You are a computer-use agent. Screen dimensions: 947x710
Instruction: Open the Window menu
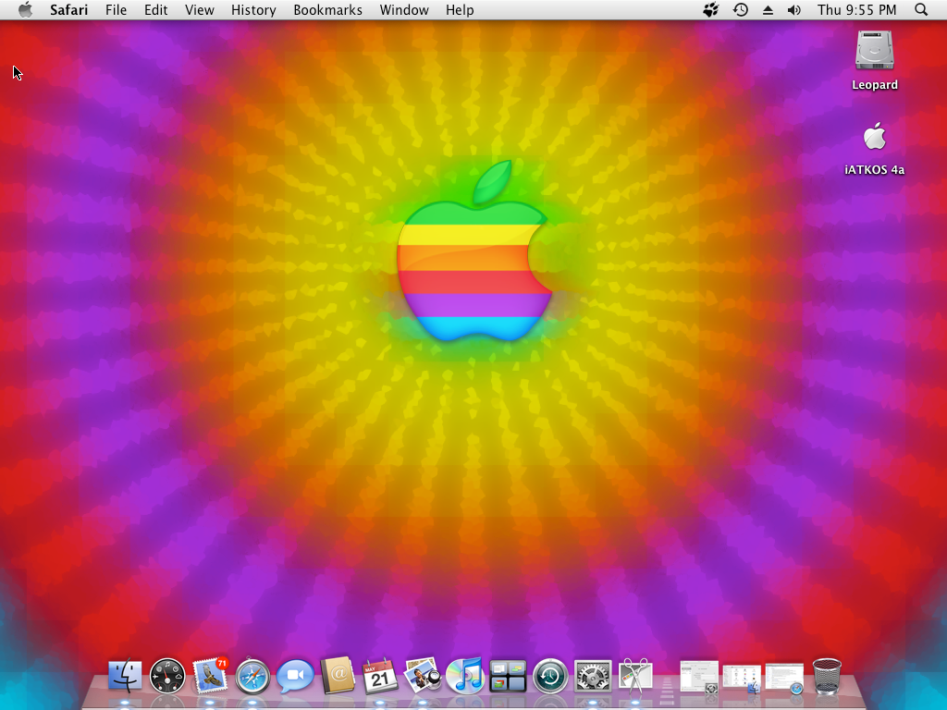coord(404,10)
